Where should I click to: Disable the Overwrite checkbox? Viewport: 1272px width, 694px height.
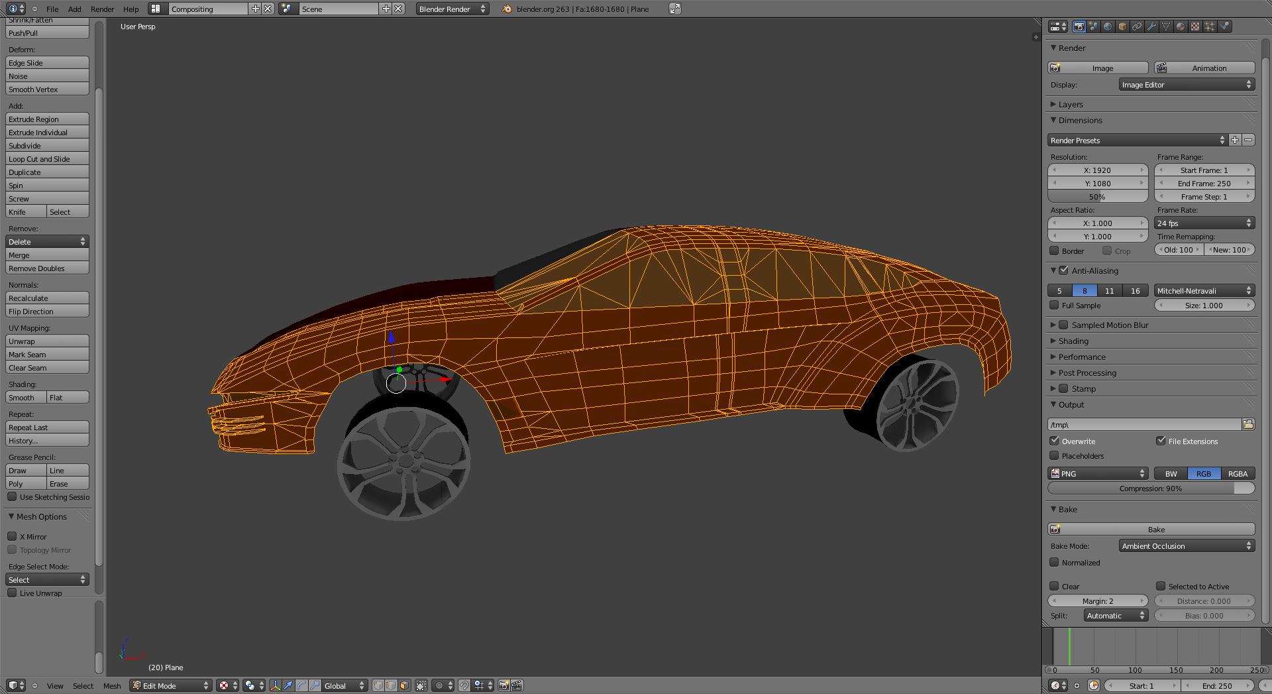point(1055,441)
